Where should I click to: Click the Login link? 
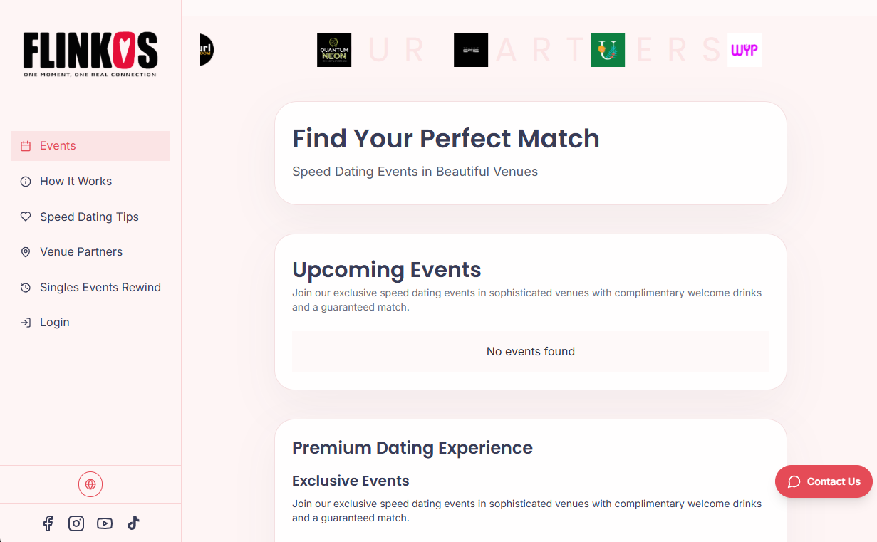point(53,322)
